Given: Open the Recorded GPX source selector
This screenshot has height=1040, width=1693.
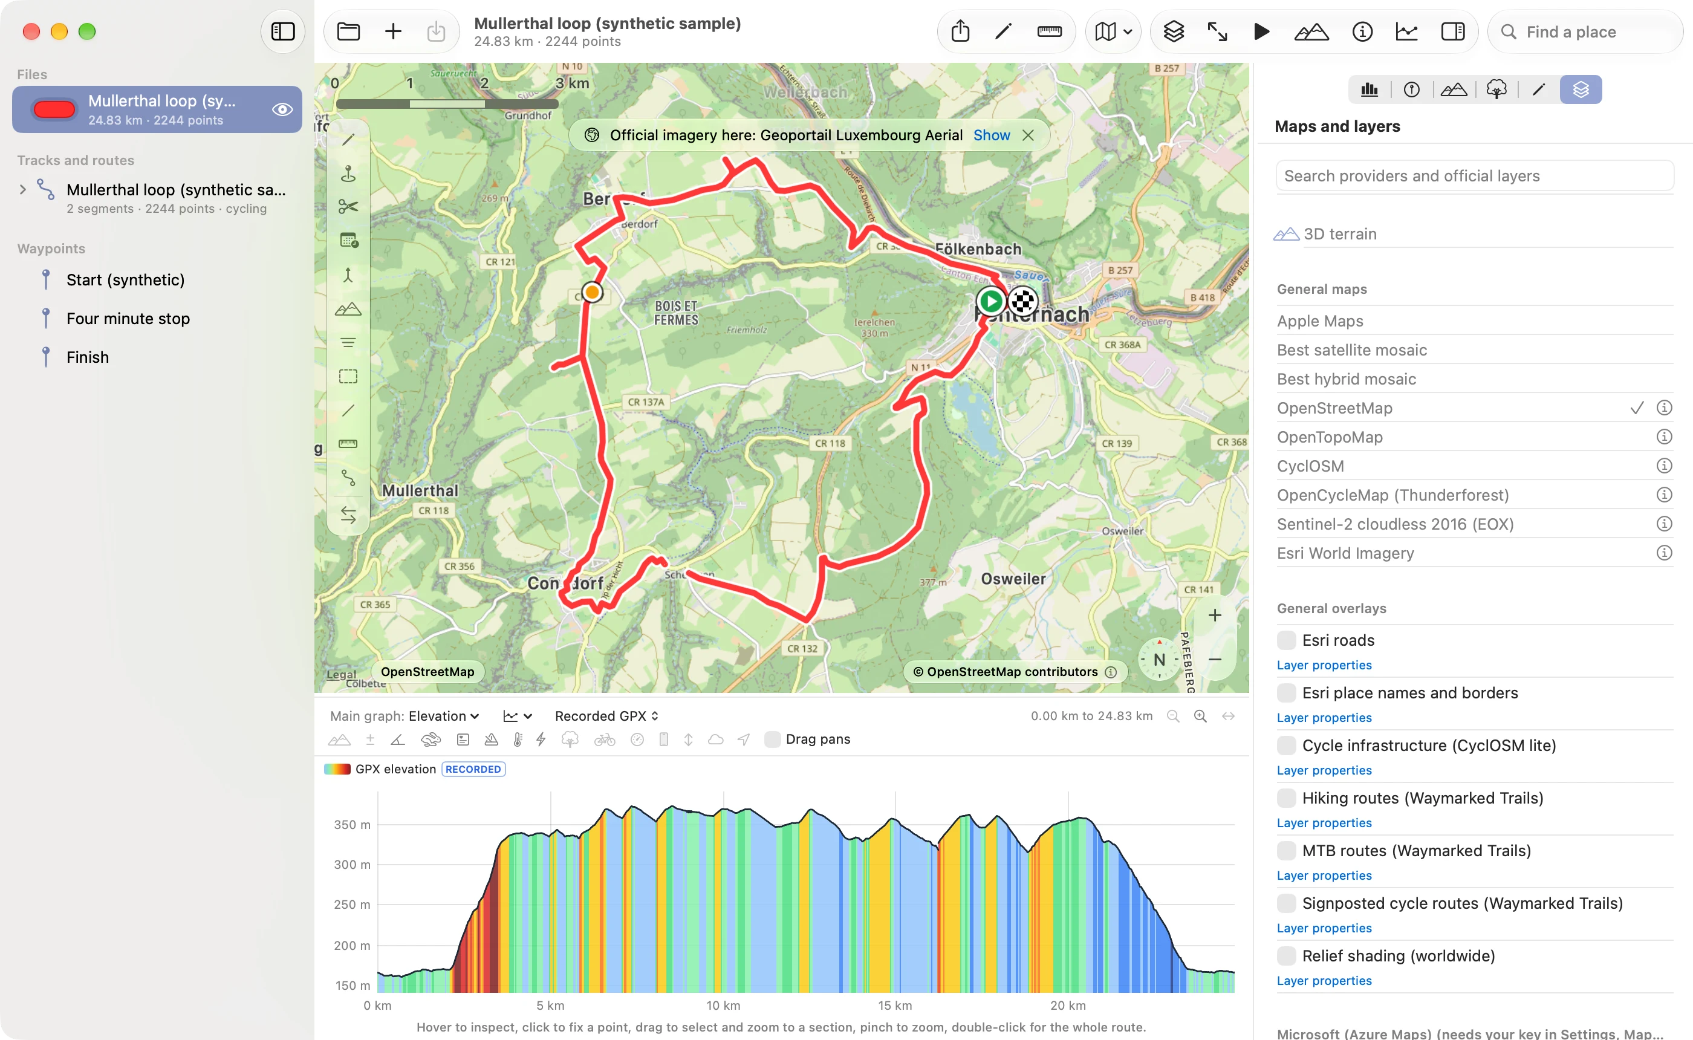Looking at the screenshot, I should [606, 716].
